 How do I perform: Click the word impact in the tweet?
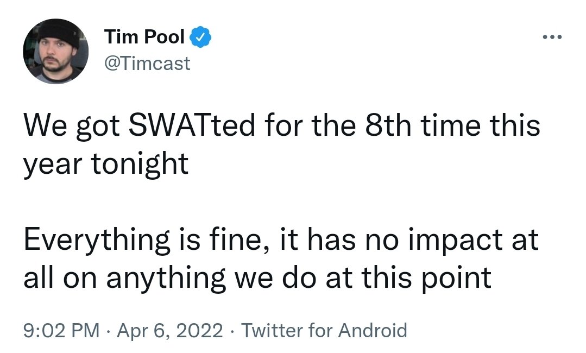tap(456, 240)
